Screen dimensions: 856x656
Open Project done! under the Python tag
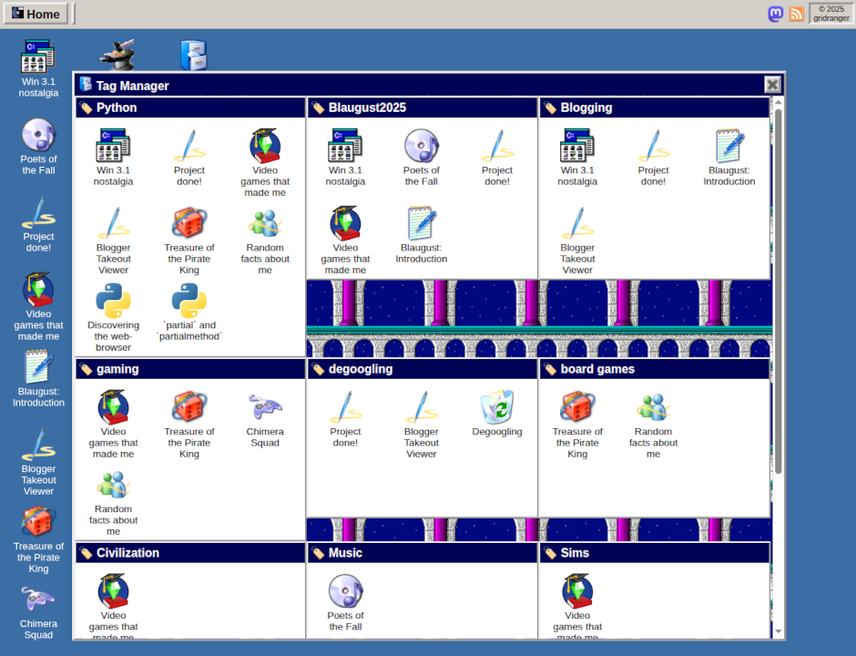click(189, 158)
